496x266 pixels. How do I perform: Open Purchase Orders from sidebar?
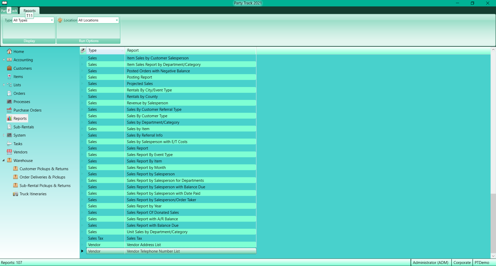point(27,110)
